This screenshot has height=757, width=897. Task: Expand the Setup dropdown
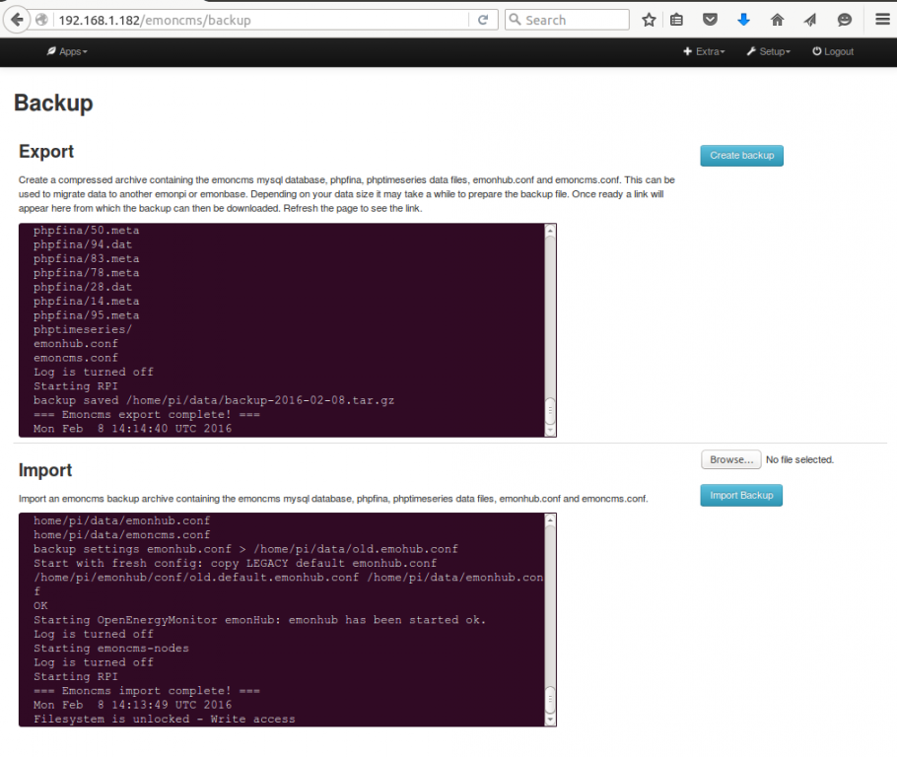click(x=768, y=51)
